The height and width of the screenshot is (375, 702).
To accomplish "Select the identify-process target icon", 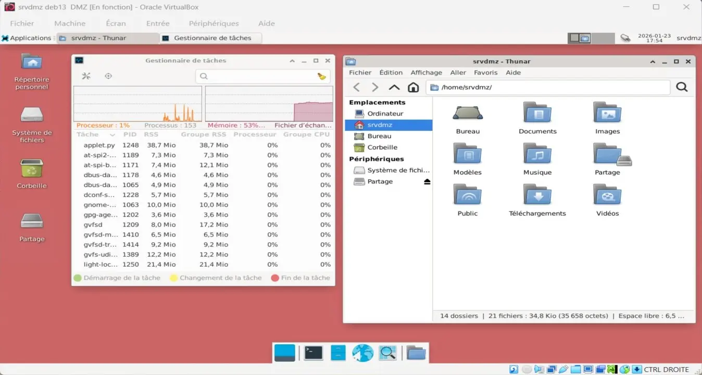I will [108, 76].
